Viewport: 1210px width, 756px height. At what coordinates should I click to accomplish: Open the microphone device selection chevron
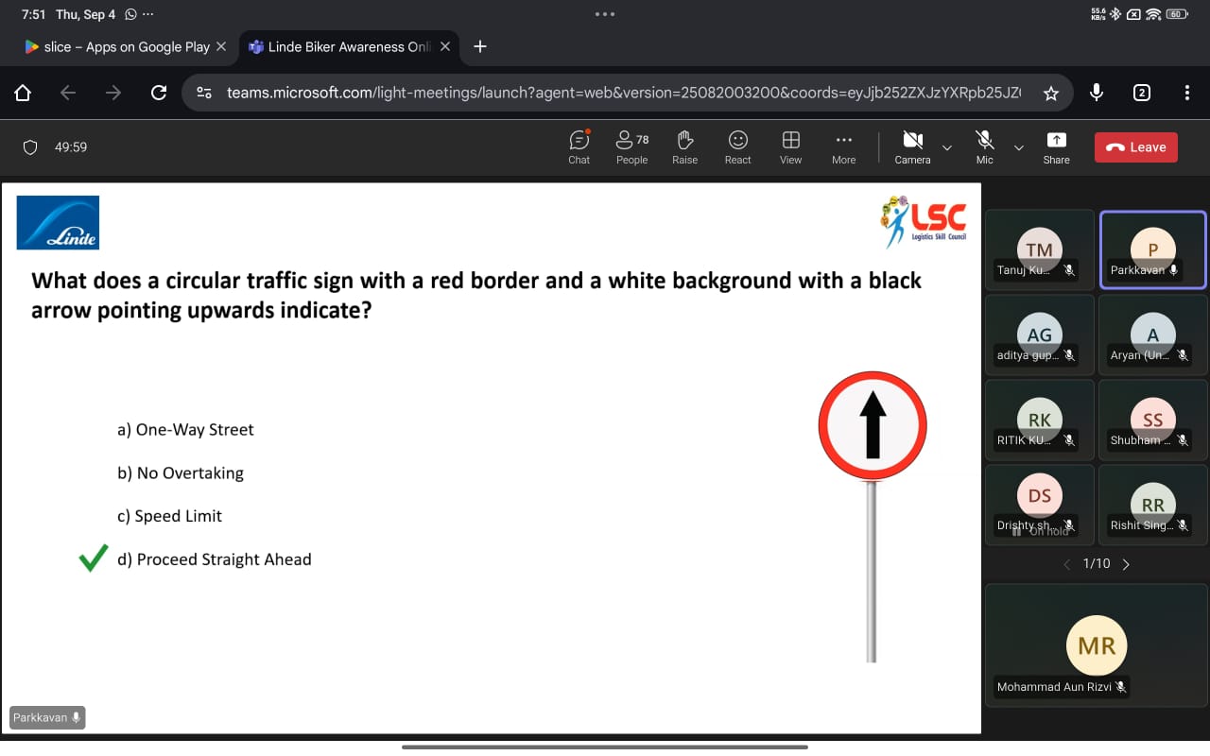tap(1019, 147)
